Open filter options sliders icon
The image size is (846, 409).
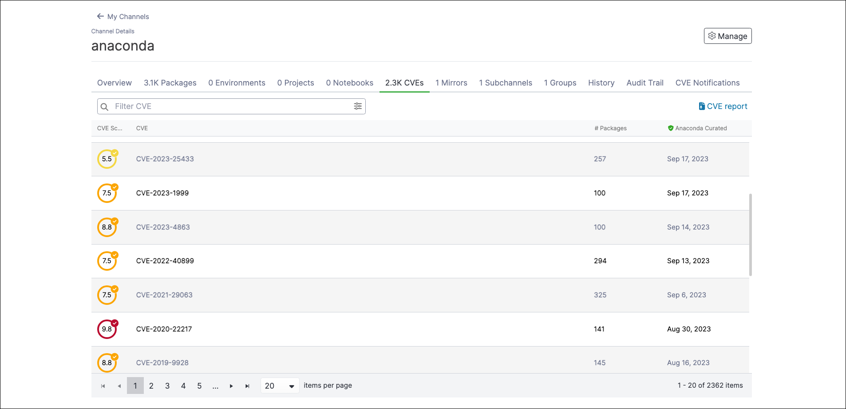coord(358,106)
